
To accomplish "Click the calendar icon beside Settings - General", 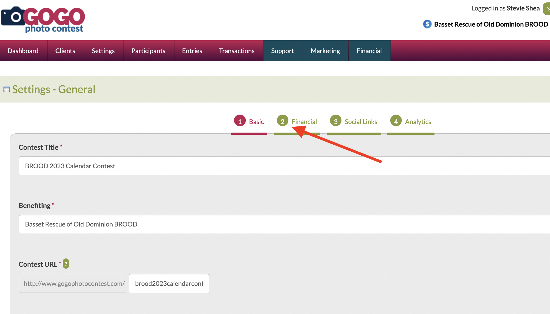I will point(6,90).
